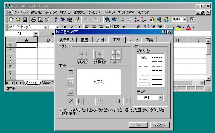Switch to the パターン tab
The image size is (215, 133).
133,40
